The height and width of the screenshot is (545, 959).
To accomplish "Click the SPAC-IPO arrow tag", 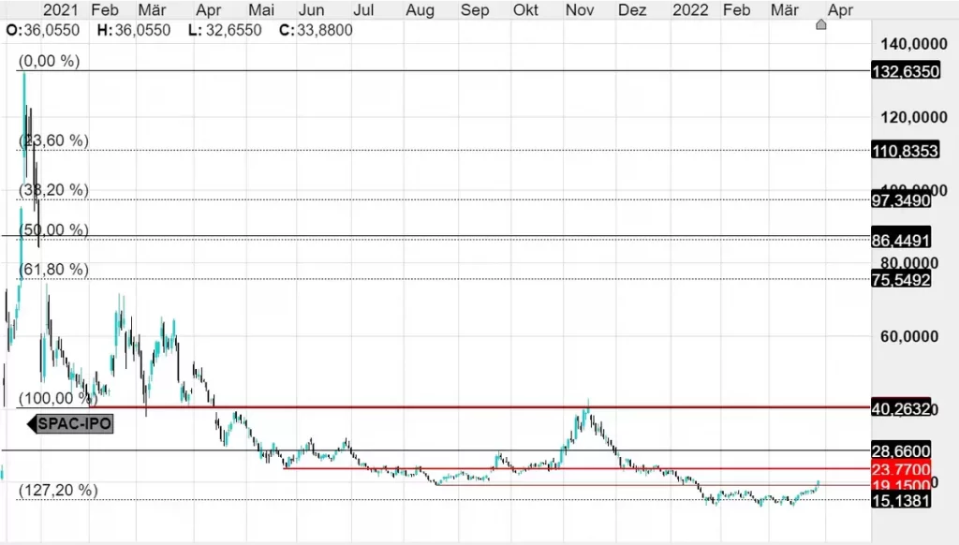I will coord(71,424).
